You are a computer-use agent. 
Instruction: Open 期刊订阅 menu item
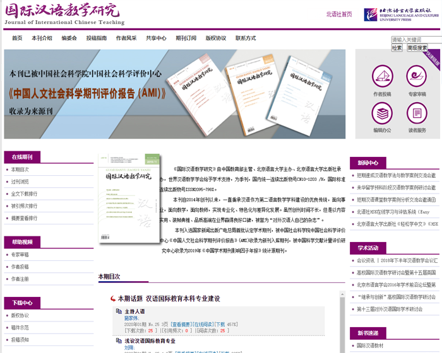186,38
